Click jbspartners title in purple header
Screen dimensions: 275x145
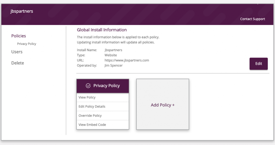21,11
